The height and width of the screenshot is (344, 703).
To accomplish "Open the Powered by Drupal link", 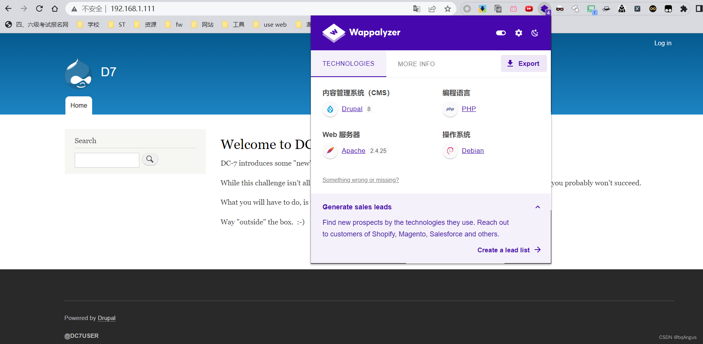I will 106,318.
